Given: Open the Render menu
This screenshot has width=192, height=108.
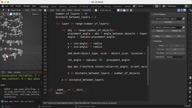Looking at the screenshot, I should (18, 6).
